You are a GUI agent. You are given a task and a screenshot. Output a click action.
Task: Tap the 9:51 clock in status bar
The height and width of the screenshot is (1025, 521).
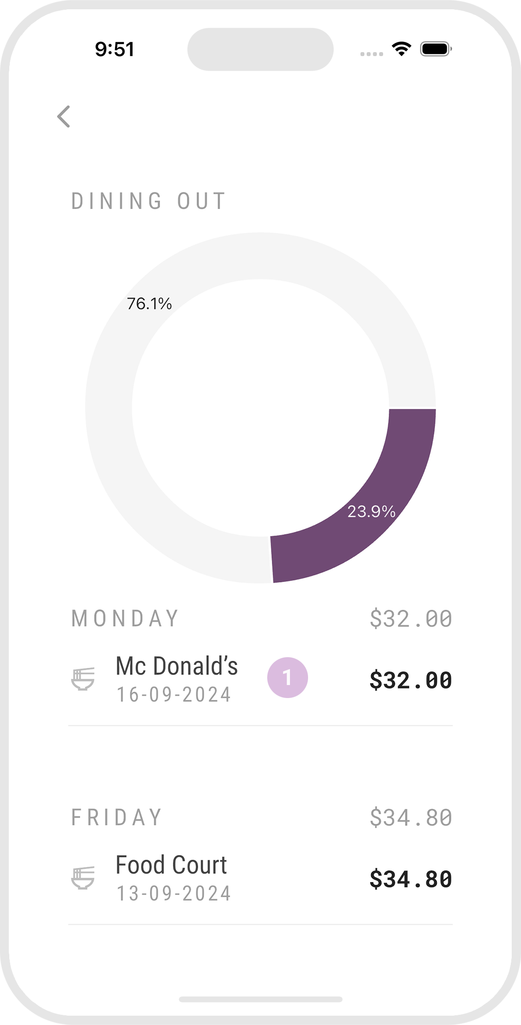click(x=115, y=49)
